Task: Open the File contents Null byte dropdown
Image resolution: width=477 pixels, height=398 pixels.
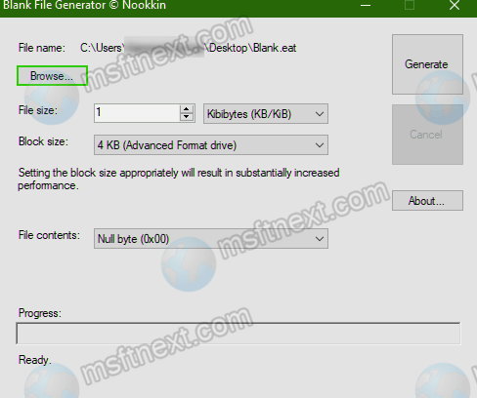Action: (211, 239)
